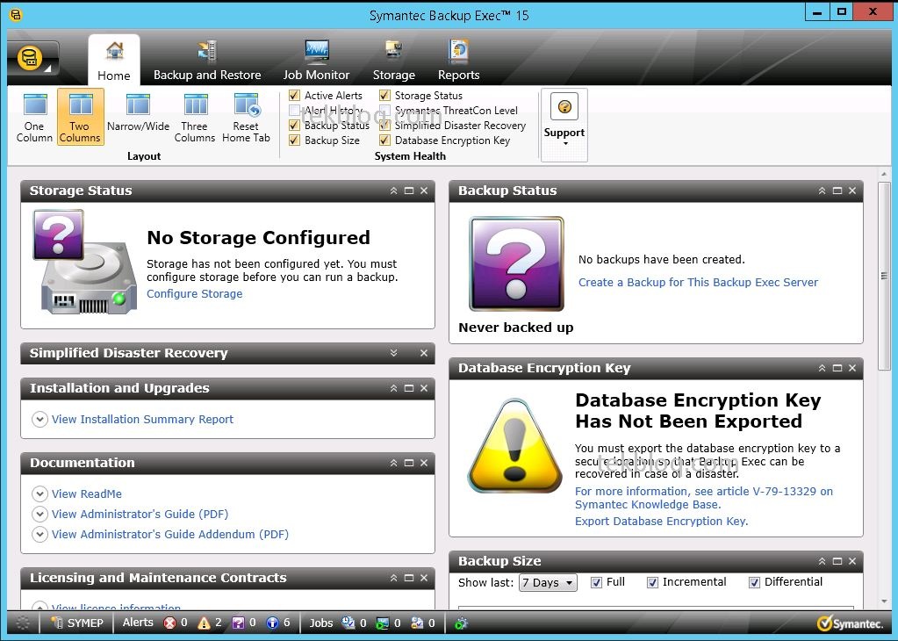898x641 pixels.
Task: Maximize the Storage Status panel
Action: [x=409, y=191]
